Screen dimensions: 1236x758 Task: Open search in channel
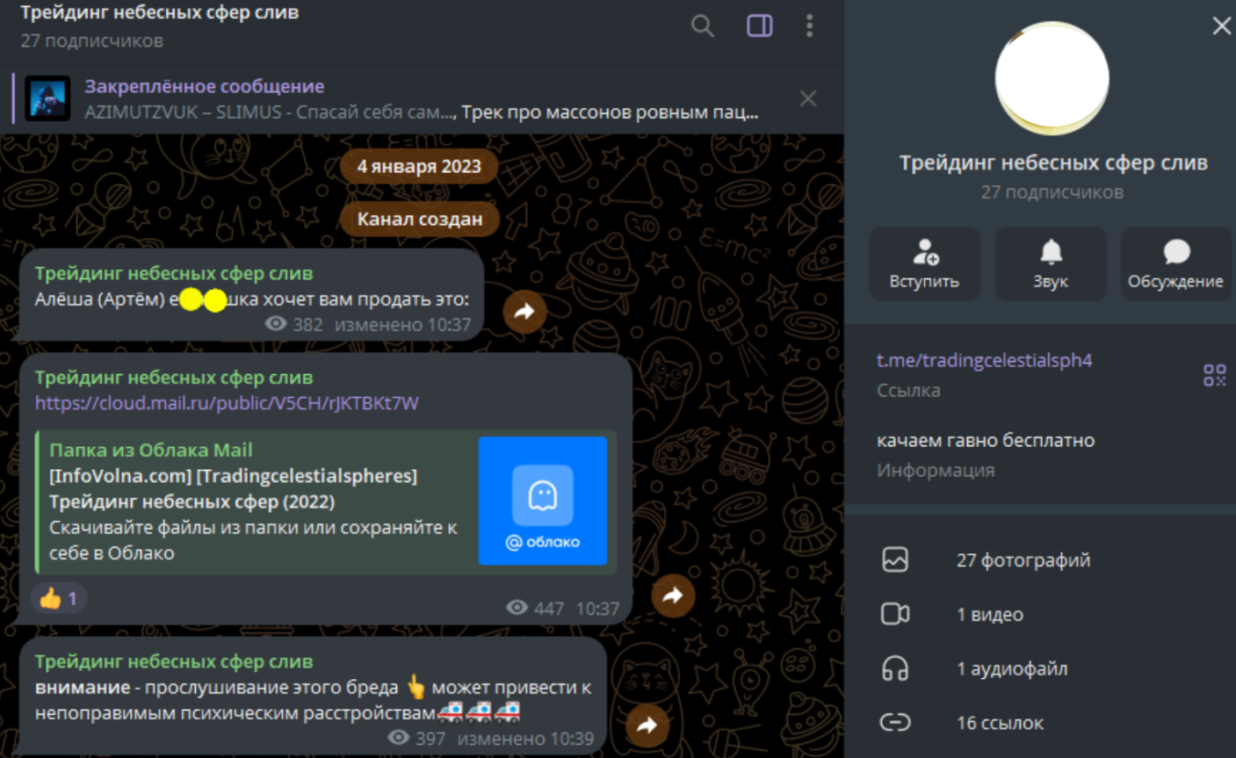coord(702,26)
